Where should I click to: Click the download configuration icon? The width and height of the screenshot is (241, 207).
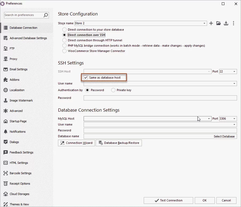tap(226, 23)
